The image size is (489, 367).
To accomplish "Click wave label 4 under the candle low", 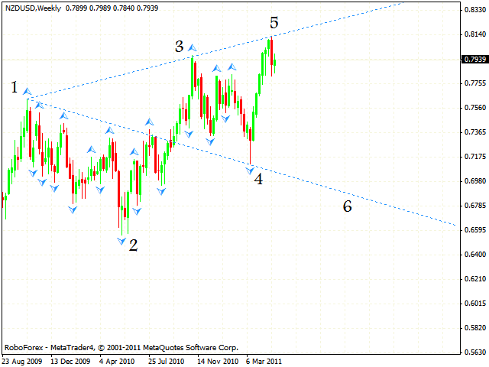I will [258, 180].
